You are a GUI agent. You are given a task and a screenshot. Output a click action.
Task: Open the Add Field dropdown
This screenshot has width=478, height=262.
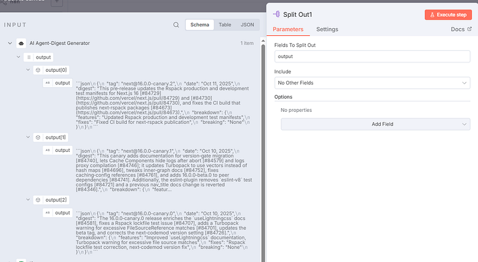point(376,124)
